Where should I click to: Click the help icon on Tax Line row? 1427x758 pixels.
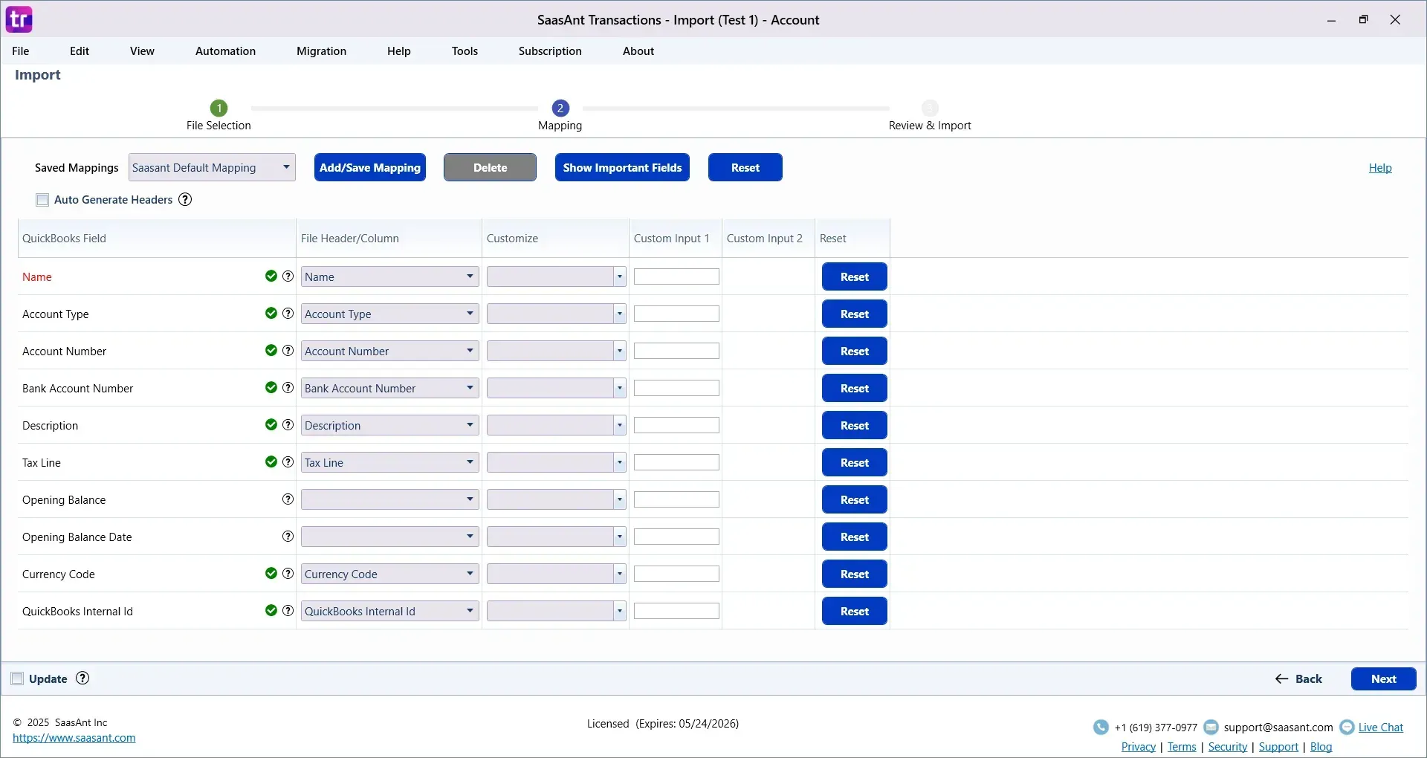288,462
